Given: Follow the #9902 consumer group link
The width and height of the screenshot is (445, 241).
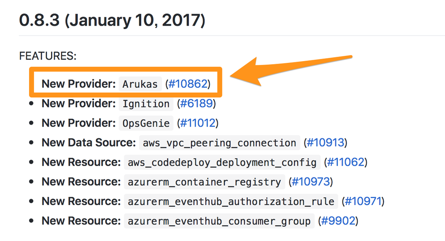Looking at the screenshot, I should (x=338, y=221).
